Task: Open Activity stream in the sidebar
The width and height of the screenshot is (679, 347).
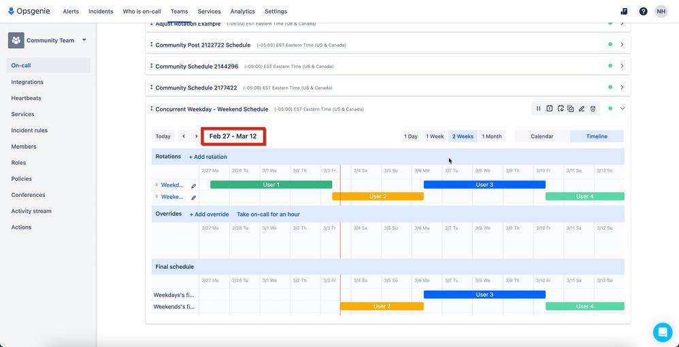Action: coord(31,211)
